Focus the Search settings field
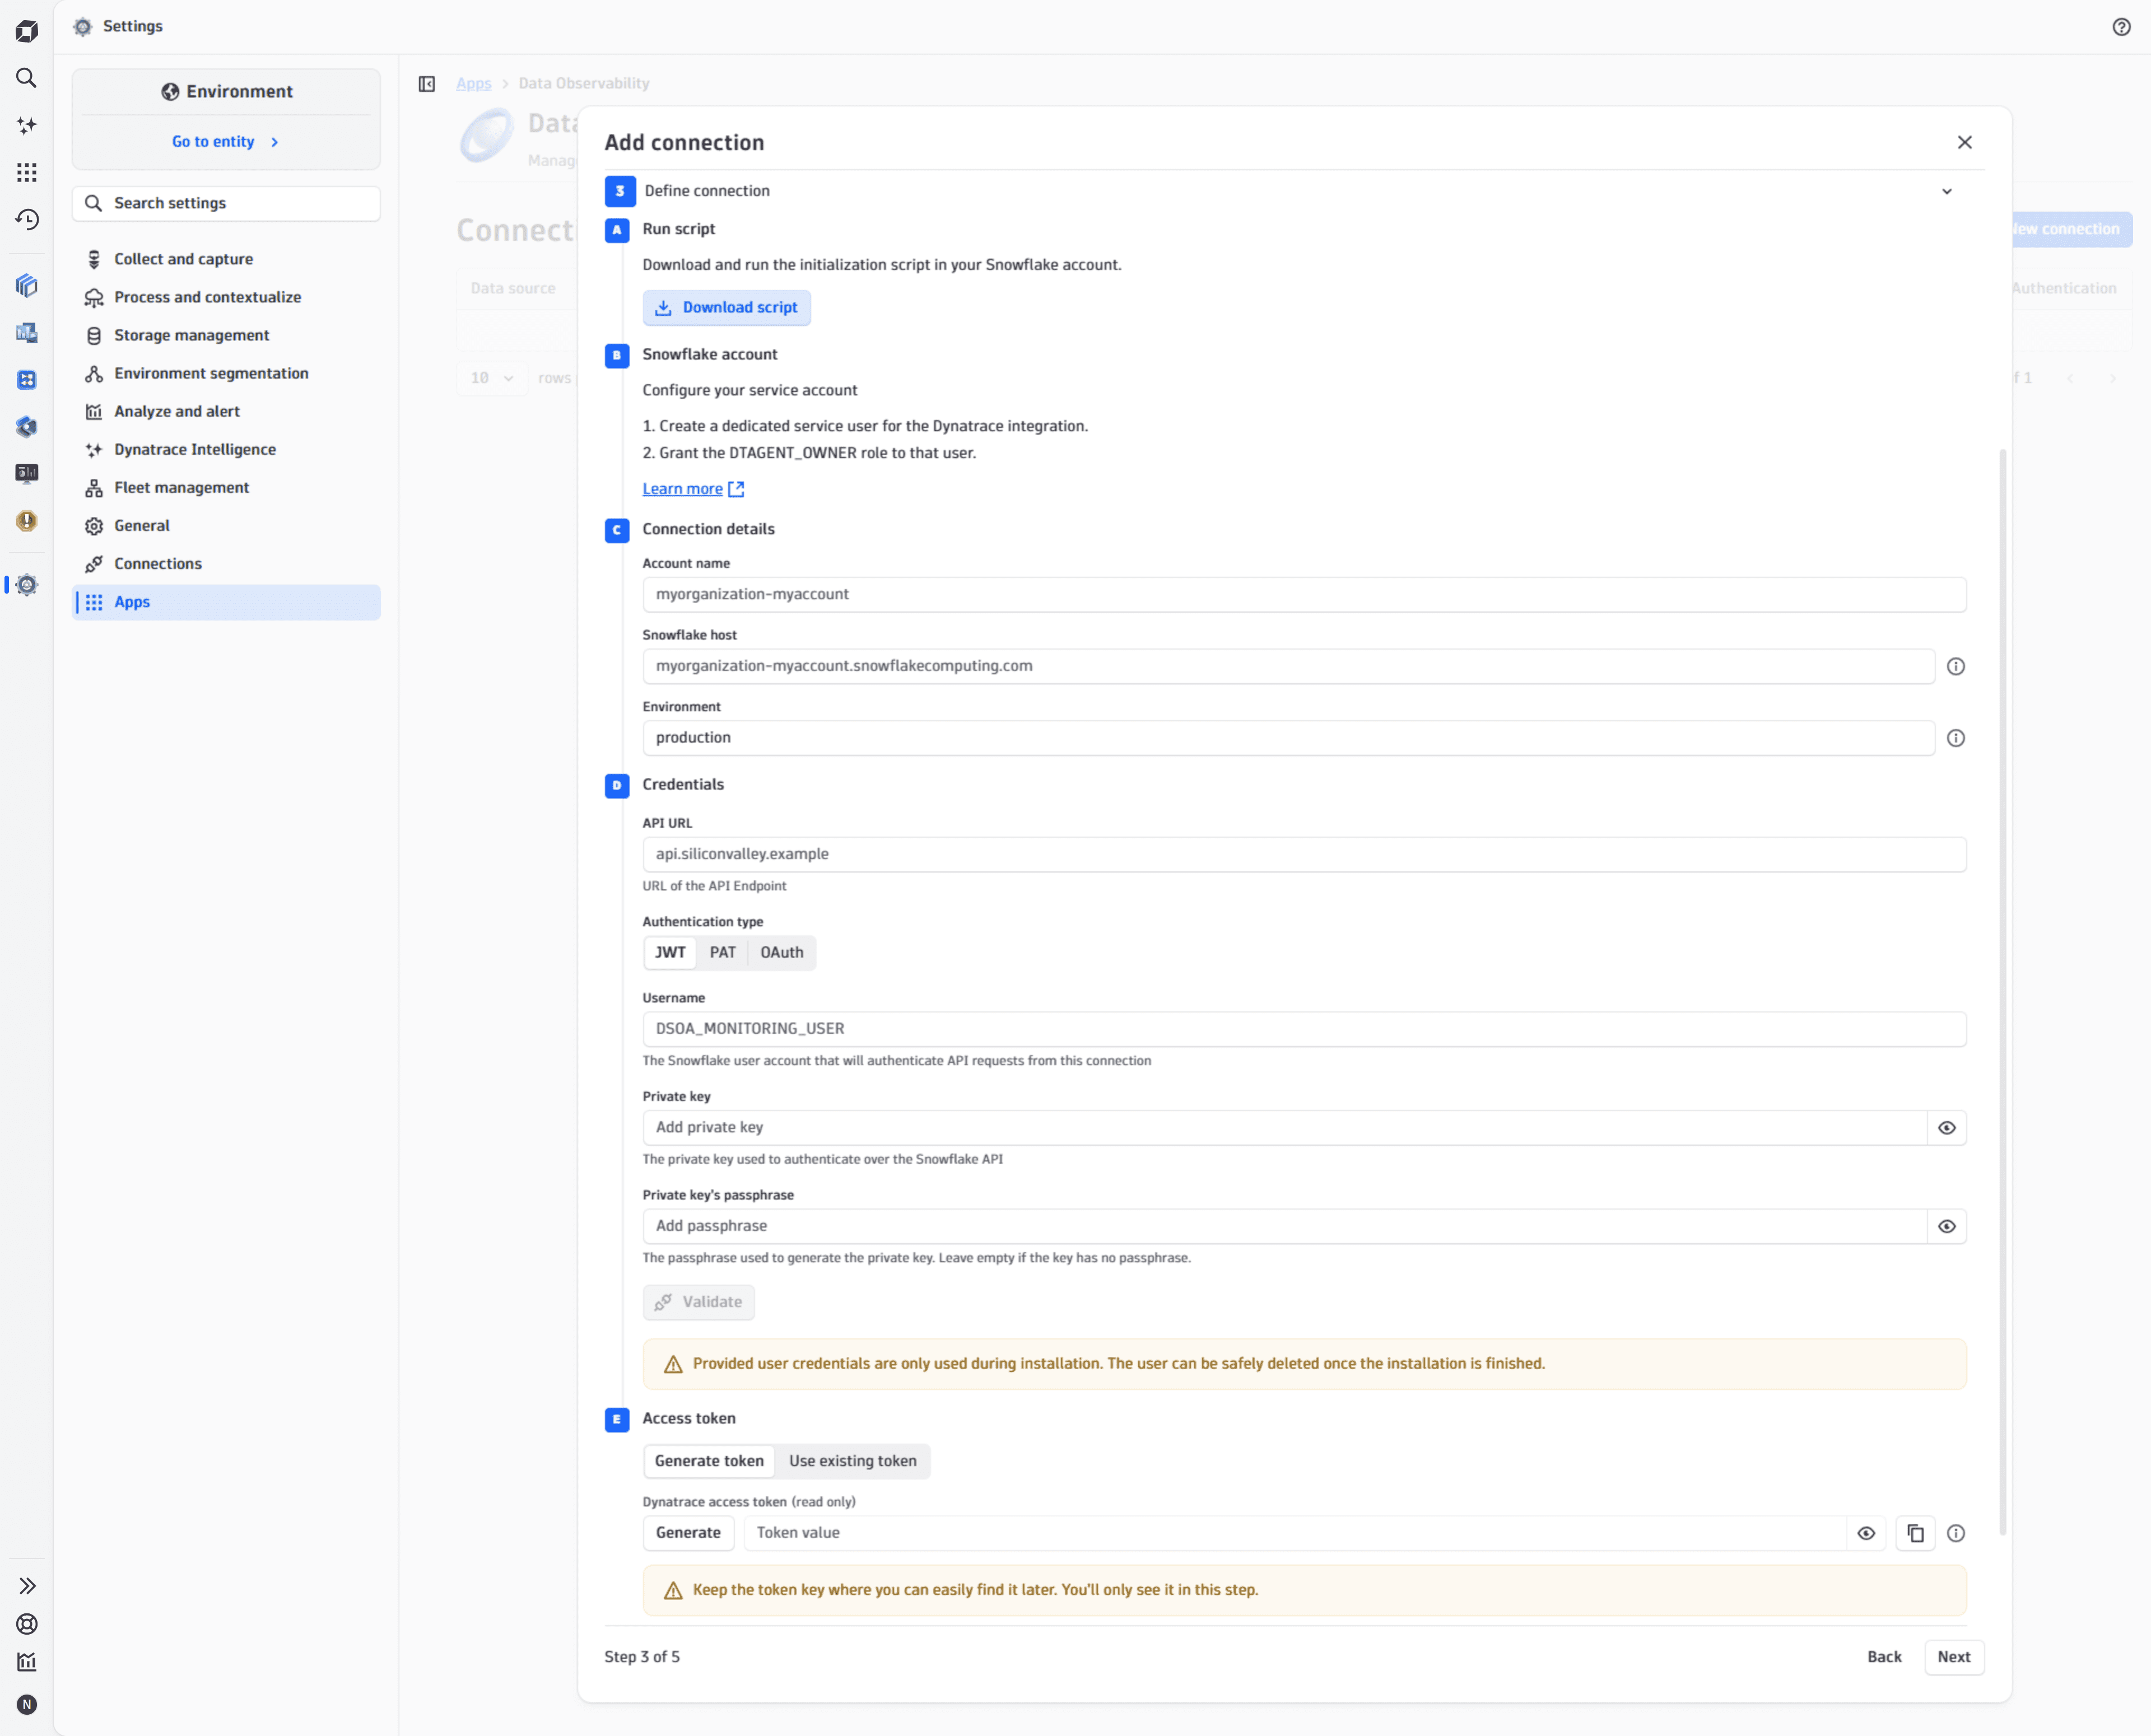The image size is (2151, 1736). 227,203
